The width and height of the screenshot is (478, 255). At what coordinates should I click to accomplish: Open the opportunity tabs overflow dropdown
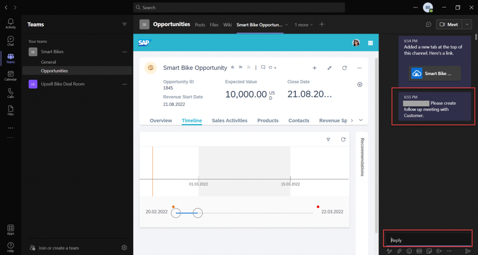[361, 120]
